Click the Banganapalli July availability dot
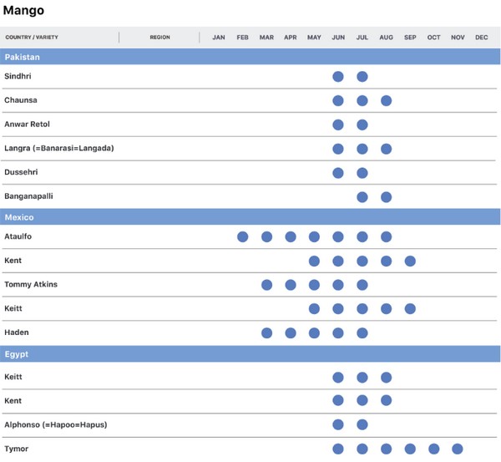 [x=362, y=197]
